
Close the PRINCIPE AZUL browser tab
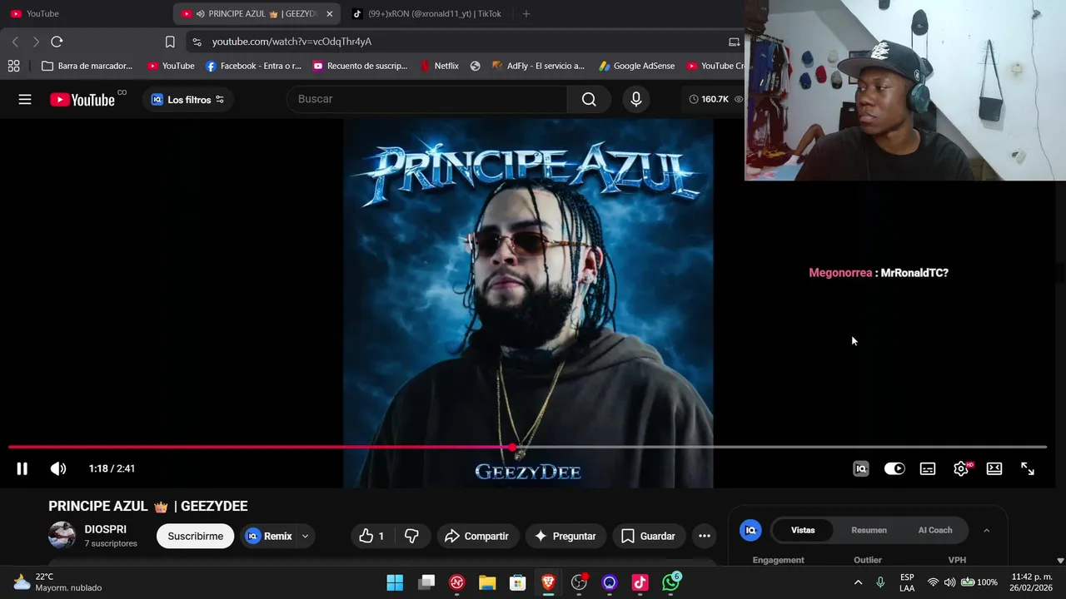[x=329, y=13]
